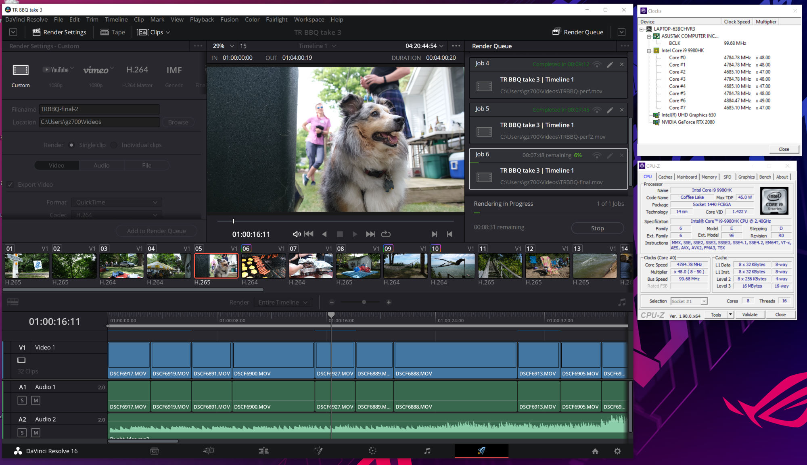Open the Memory tab in CPU-Z
The width and height of the screenshot is (807, 465).
coord(709,177)
